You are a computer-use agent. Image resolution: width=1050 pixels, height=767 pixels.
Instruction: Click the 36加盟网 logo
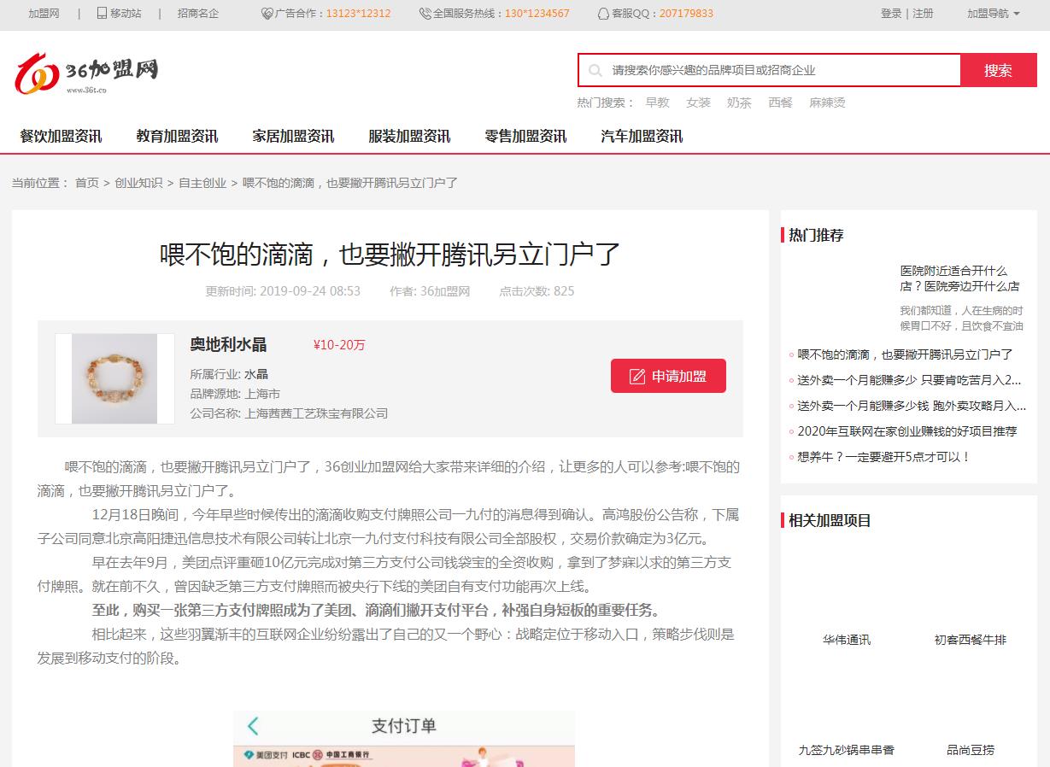86,73
